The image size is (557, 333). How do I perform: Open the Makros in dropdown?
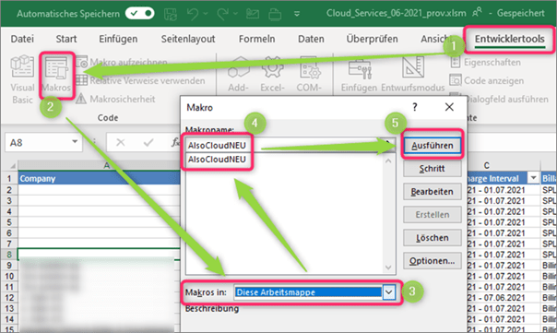point(389,292)
